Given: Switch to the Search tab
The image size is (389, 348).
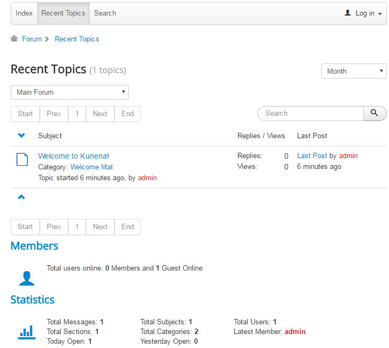Looking at the screenshot, I should [x=105, y=13].
